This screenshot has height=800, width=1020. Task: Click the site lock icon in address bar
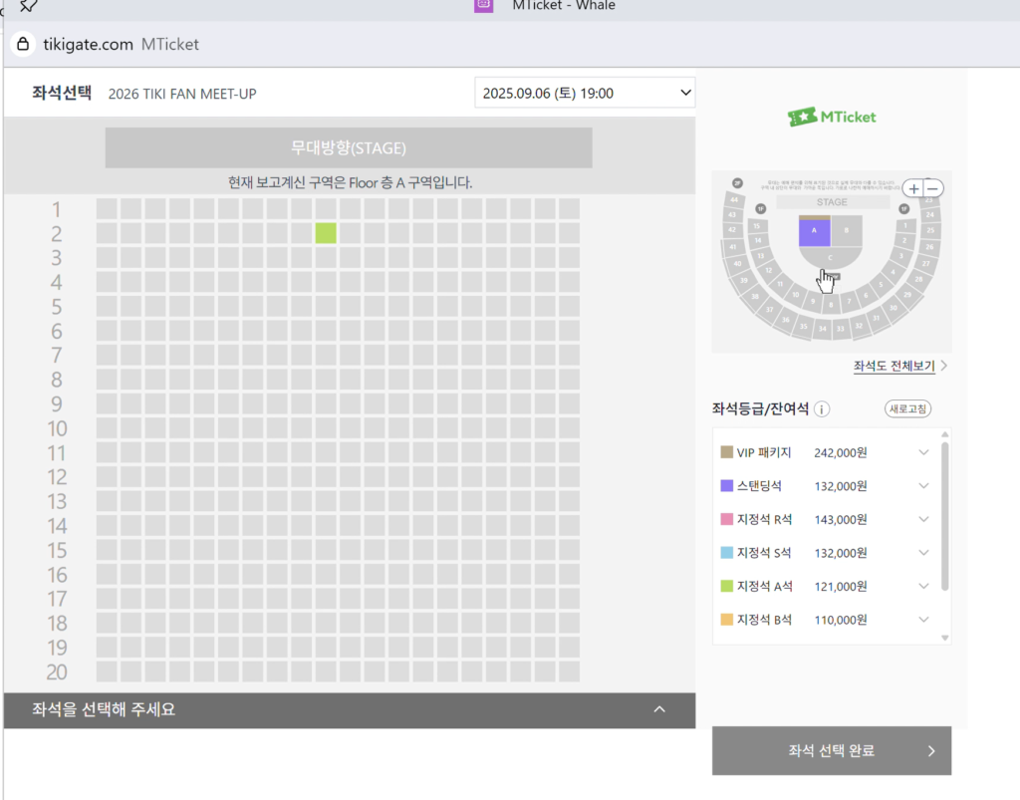23,44
